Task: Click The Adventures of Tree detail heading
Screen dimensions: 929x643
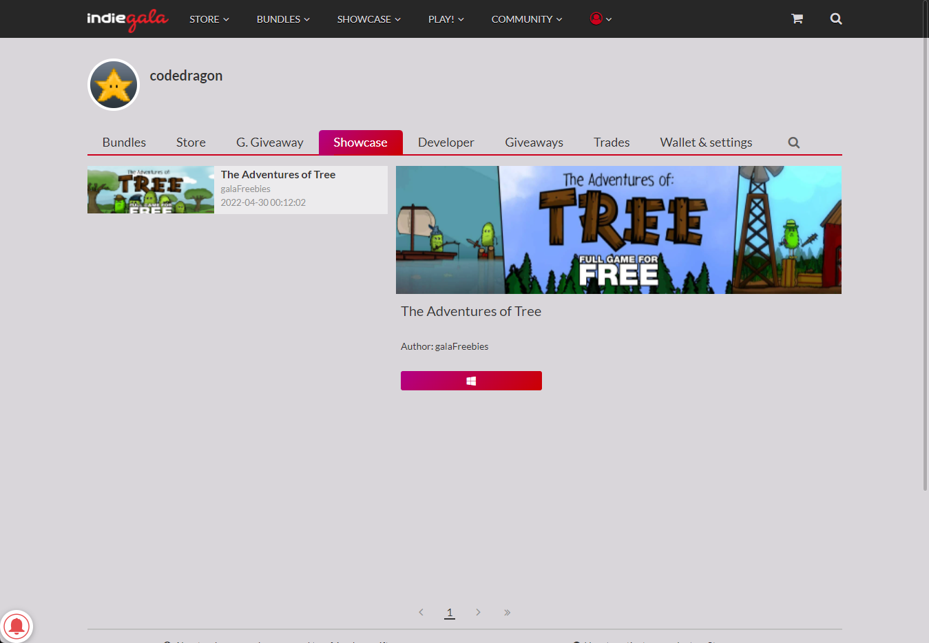Action: click(471, 311)
